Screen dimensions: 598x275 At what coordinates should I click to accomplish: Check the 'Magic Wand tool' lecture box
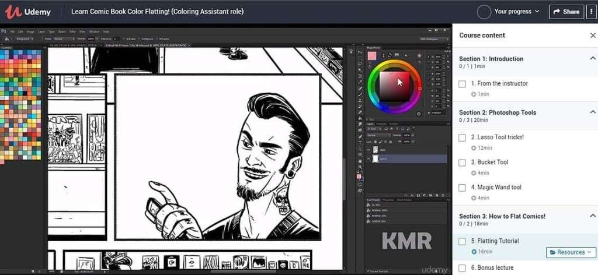[x=463, y=188]
